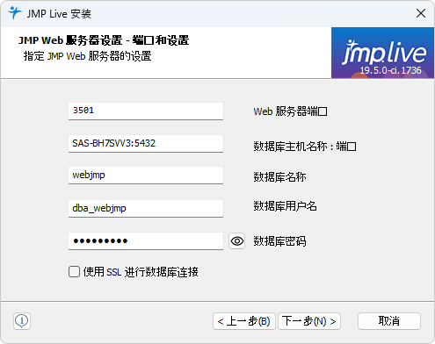This screenshot has width=435, height=344.
Task: Click the 数据库密码 password field
Action: [146, 241]
